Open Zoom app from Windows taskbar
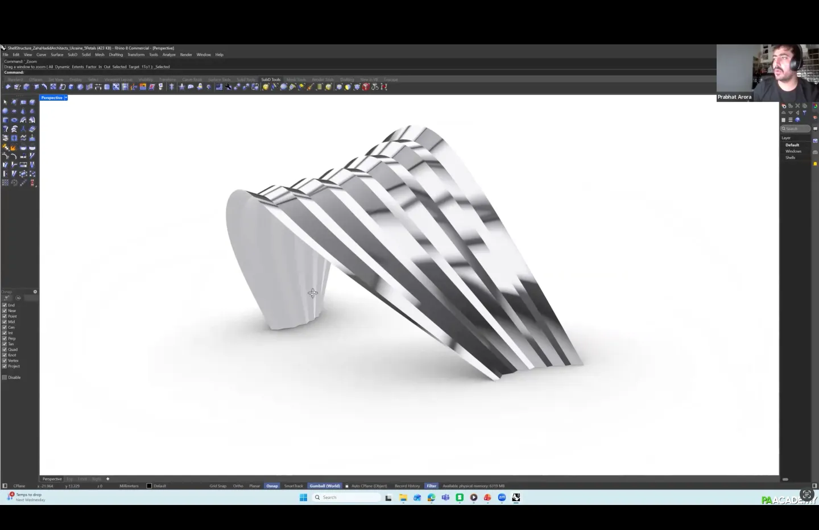Image resolution: width=819 pixels, height=530 pixels. pos(502,498)
